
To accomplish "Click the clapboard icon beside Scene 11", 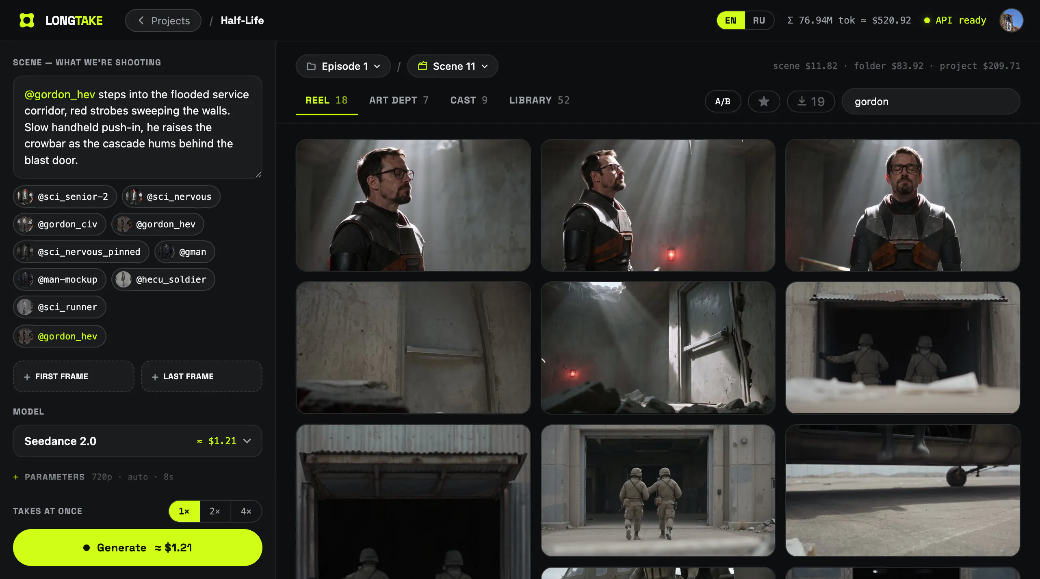I will point(422,66).
